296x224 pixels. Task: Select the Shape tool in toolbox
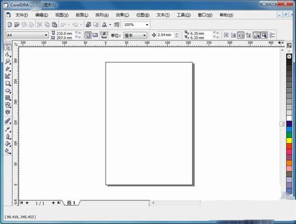(x=8, y=54)
